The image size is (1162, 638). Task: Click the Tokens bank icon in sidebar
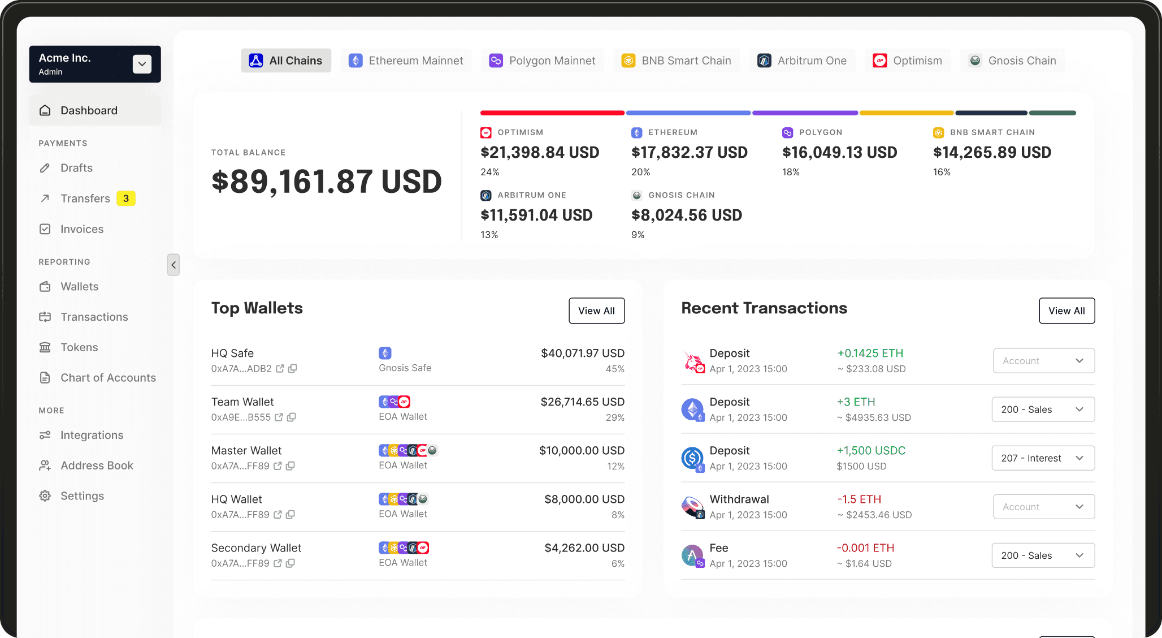45,347
